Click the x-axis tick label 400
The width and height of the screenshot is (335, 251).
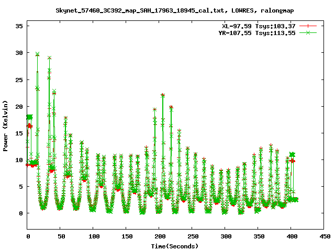coord(292,236)
